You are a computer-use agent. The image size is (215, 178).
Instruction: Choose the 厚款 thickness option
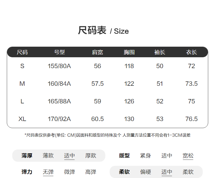[x=91, y=155]
